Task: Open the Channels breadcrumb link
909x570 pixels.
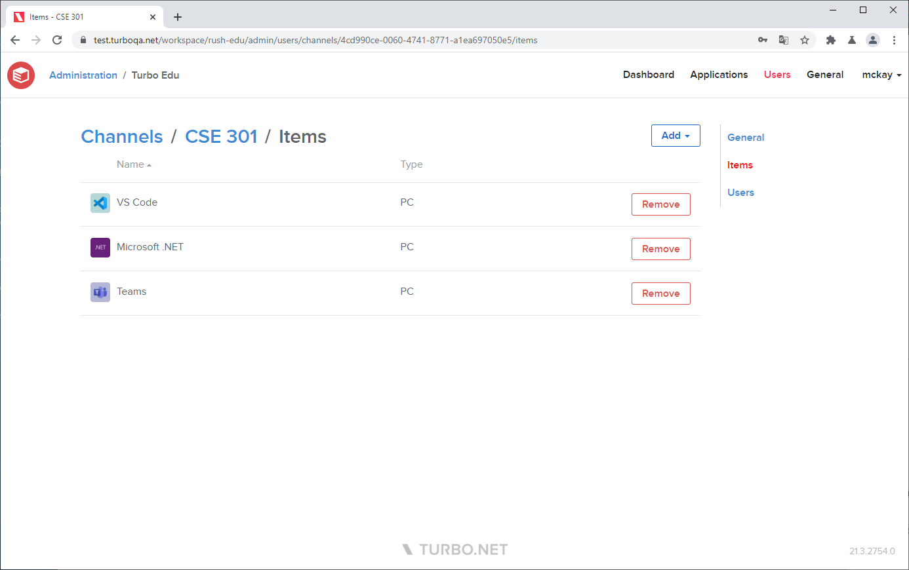Action: tap(122, 136)
